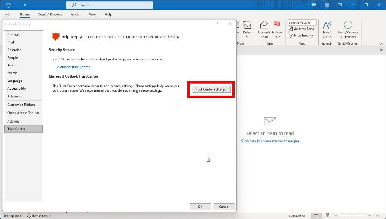Click the zoom out minus button
This screenshot has width=386, height=219.
(336, 216)
